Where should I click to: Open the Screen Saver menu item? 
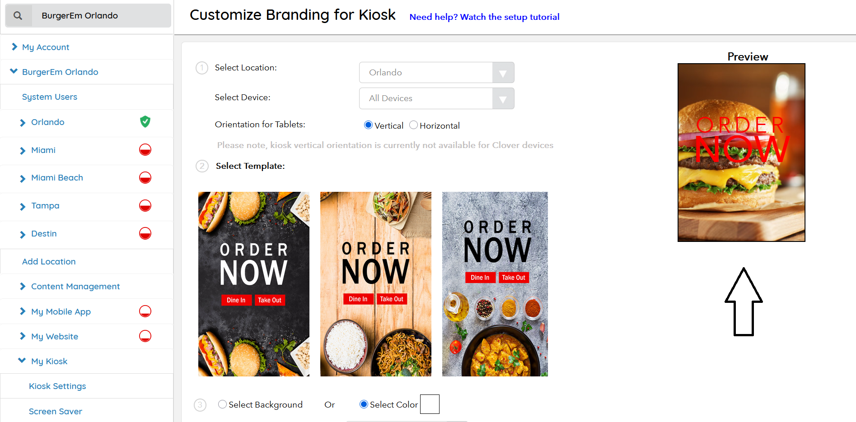56,412
